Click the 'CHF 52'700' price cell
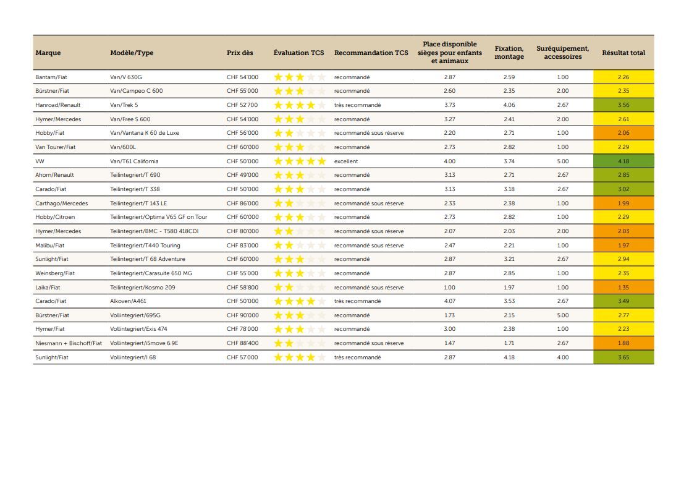 coord(243,105)
